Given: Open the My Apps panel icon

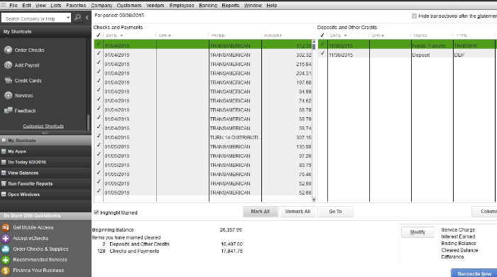Looking at the screenshot, I should (4, 151).
